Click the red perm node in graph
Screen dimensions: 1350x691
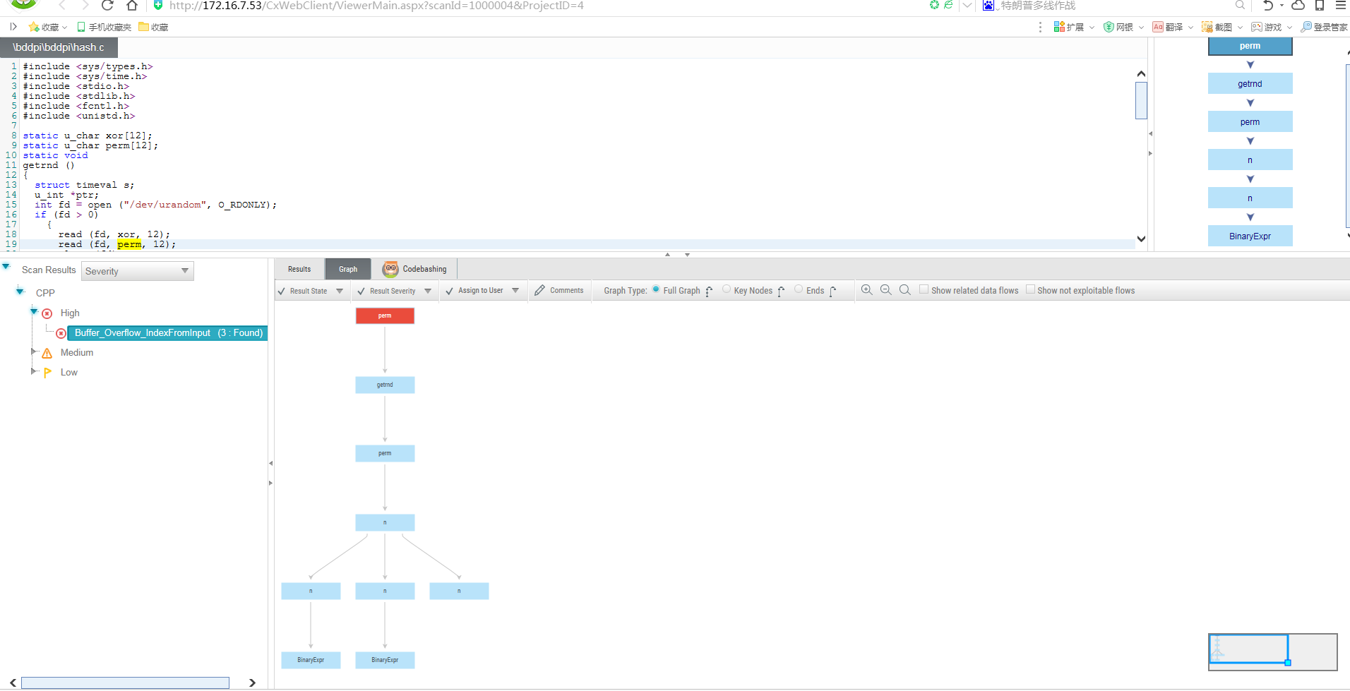(385, 316)
